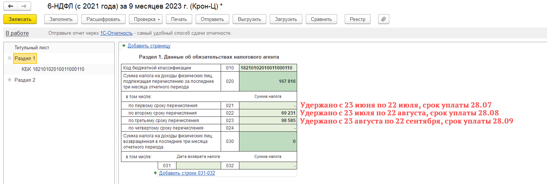The image size is (547, 184).
Task: Click the Выгрузить button
Action: pos(250,19)
